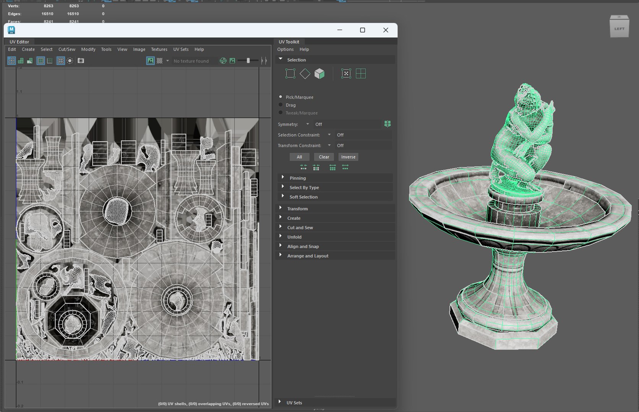
Task: Click the view cube LEFT face
Action: click(620, 29)
